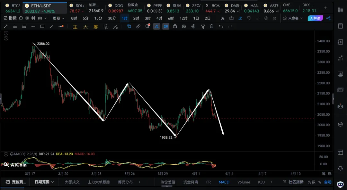Open candlestick chart type dropdown
347x190 pixels.
click(x=42, y=18)
